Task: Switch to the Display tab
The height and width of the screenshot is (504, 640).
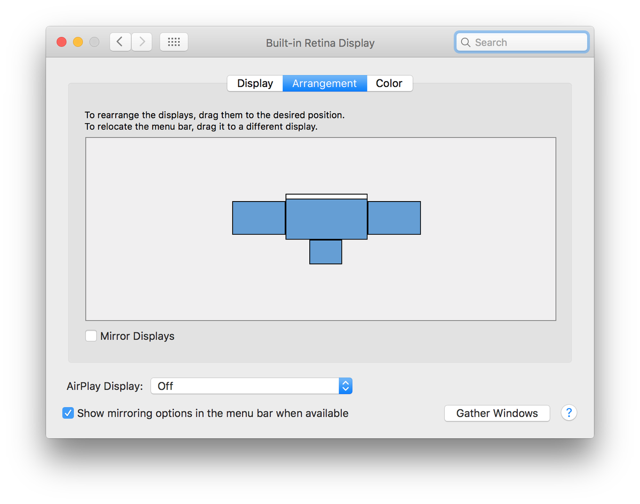Action: 255,83
